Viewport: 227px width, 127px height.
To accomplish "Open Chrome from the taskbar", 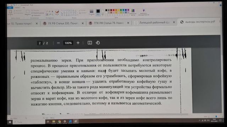I will pos(59,121).
